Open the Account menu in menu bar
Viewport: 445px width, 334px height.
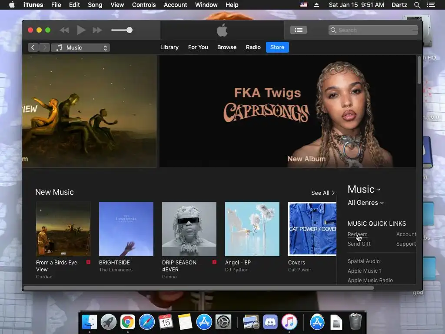pyautogui.click(x=175, y=5)
